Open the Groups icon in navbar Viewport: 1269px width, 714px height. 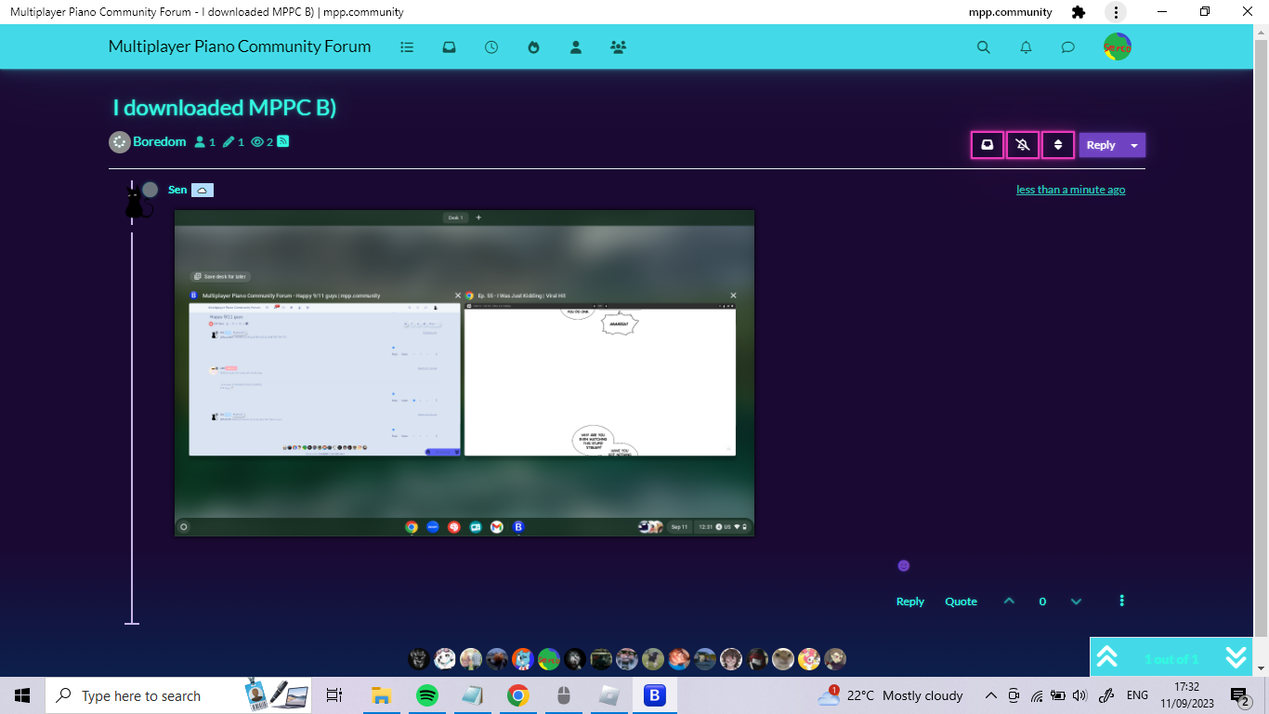point(618,47)
